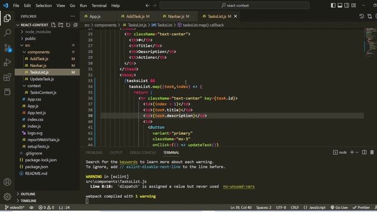Switch to the Navbar.js editor tab
377x212 pixels.
point(177,16)
